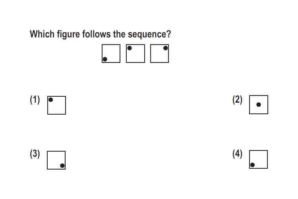
Task: Click the centered dot in option (2)
Action: tap(259, 105)
